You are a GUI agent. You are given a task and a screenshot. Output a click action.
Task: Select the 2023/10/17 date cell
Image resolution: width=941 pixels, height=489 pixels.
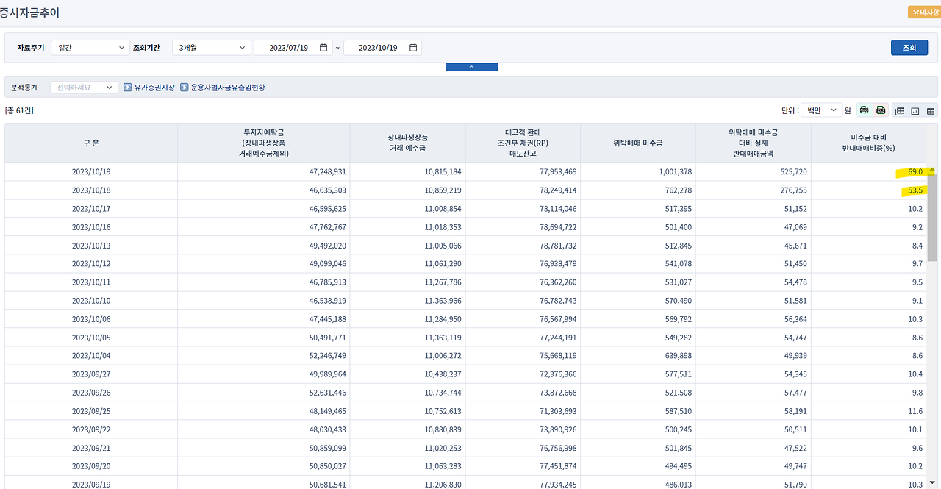91,209
